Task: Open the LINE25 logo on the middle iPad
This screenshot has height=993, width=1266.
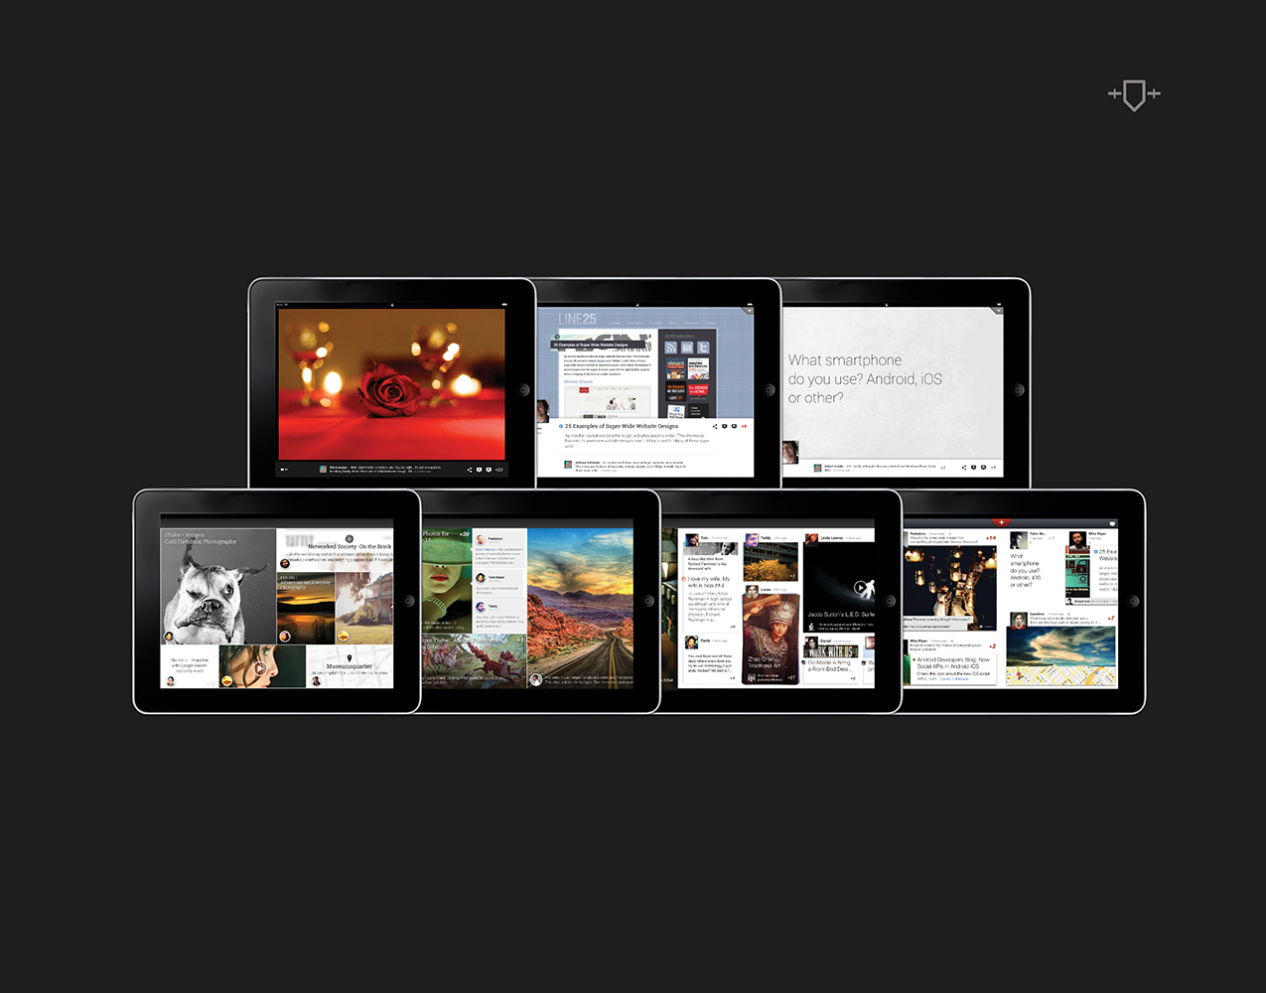Action: tap(577, 319)
